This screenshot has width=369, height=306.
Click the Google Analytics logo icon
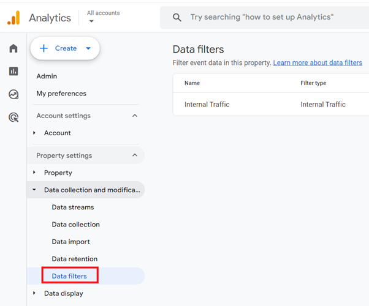(13, 18)
